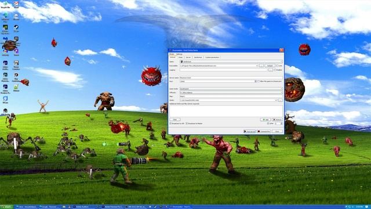Open the Gmail desktop shortcut

(x=16, y=5)
